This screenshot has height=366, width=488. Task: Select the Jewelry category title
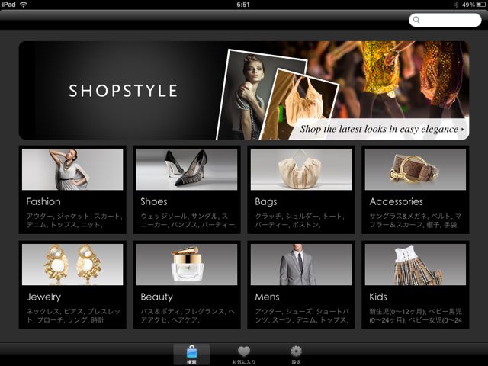pos(43,297)
